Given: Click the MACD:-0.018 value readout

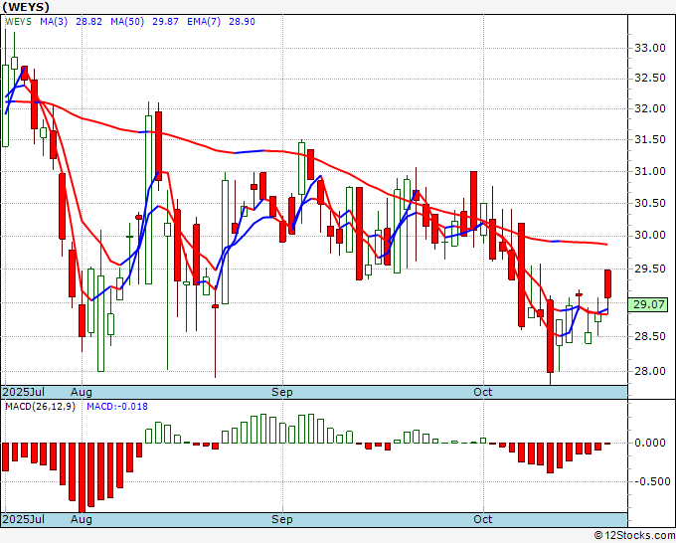Looking at the screenshot, I should pyautogui.click(x=117, y=407).
